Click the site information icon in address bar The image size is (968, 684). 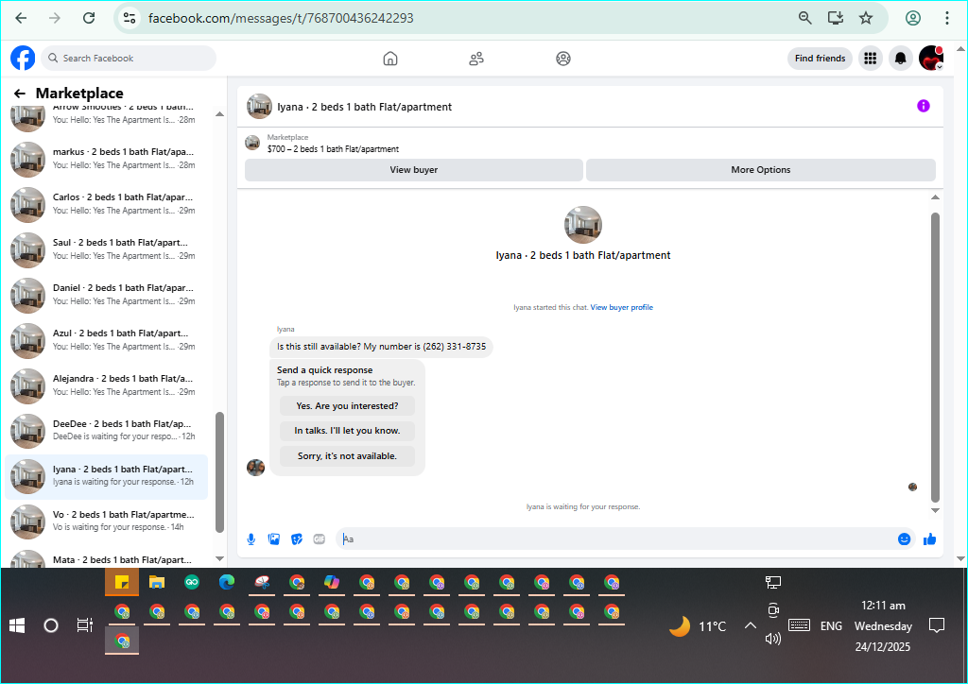130,18
